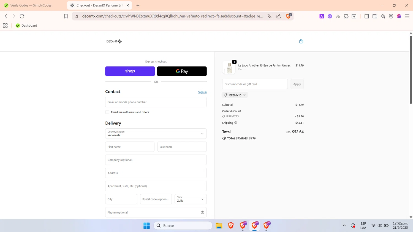Viewport: 413px width, 232px height.
Task: Share this page using the share icon
Action: tap(279, 16)
